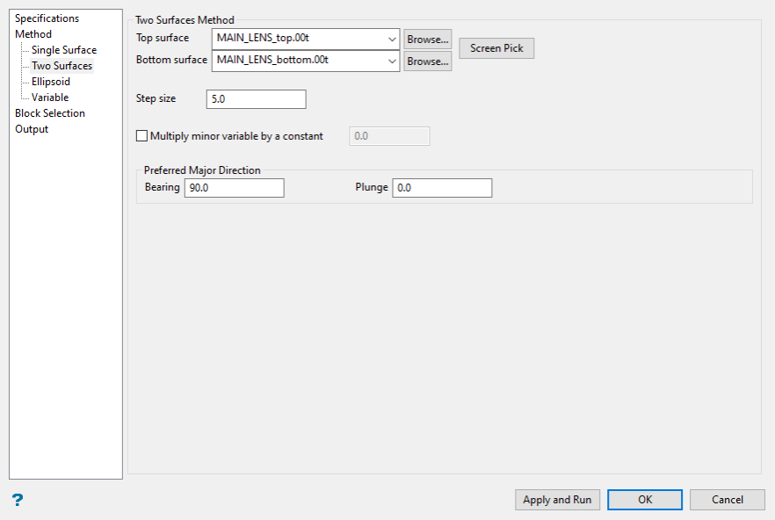Go to the Output section

[32, 129]
